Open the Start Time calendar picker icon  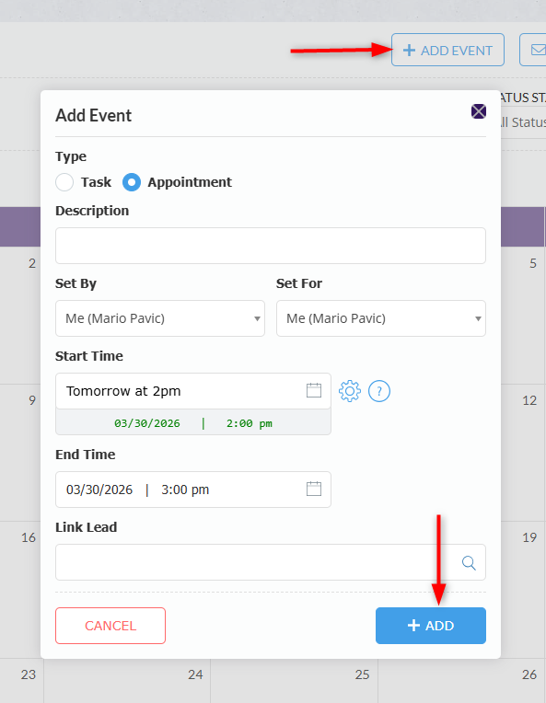(314, 390)
